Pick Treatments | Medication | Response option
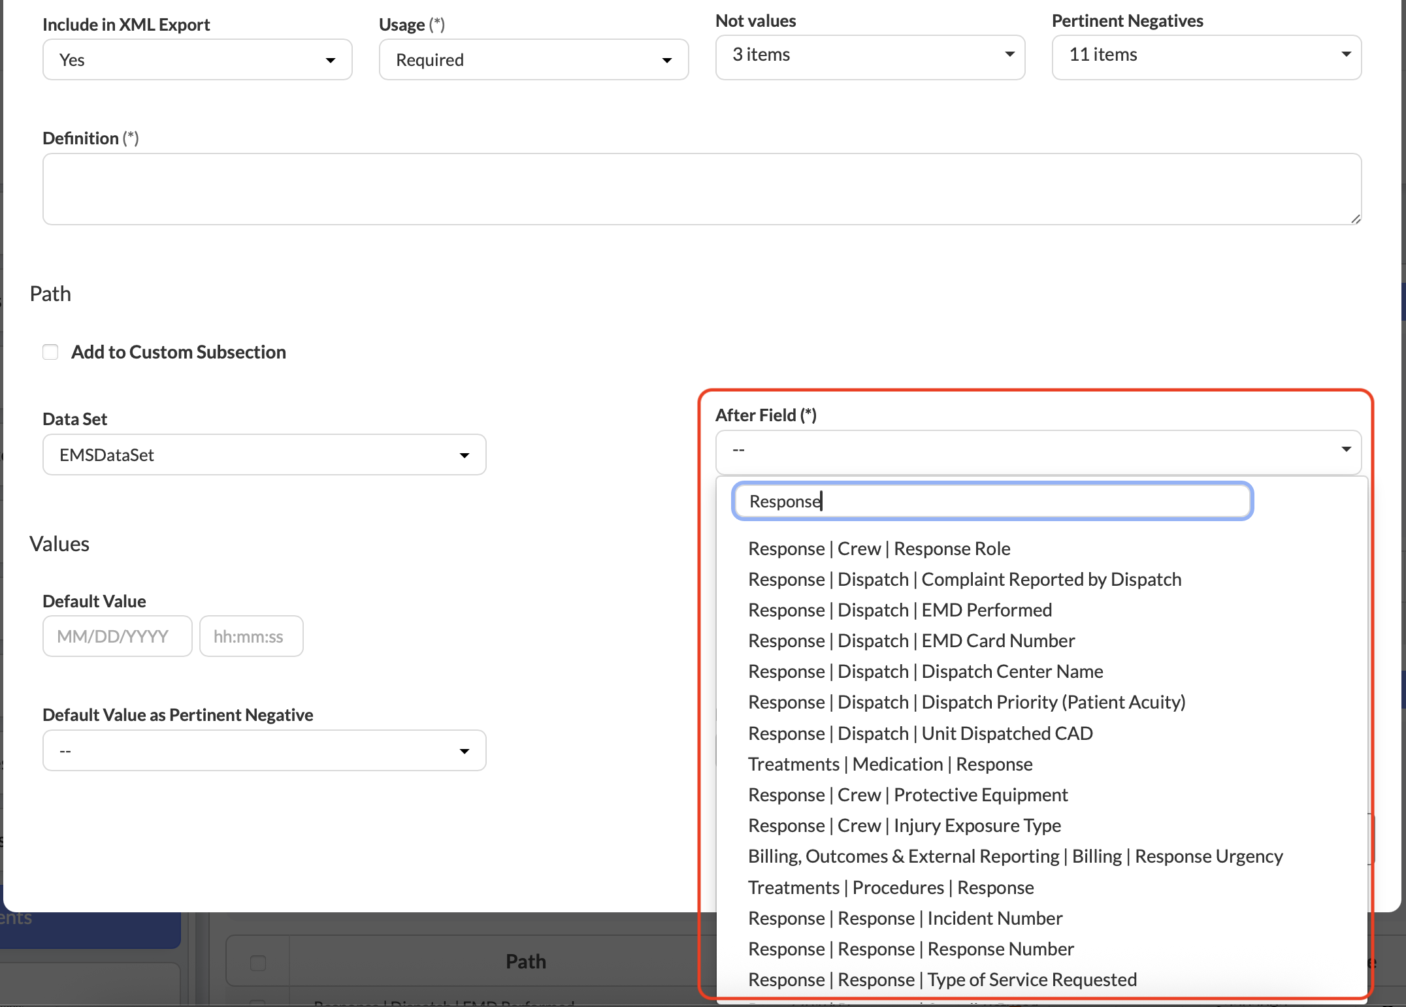 click(890, 765)
